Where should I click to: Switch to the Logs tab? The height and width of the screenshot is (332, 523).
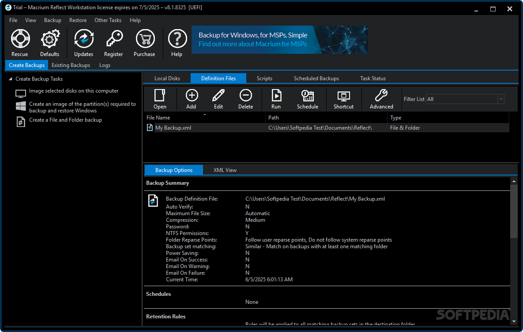click(x=105, y=65)
